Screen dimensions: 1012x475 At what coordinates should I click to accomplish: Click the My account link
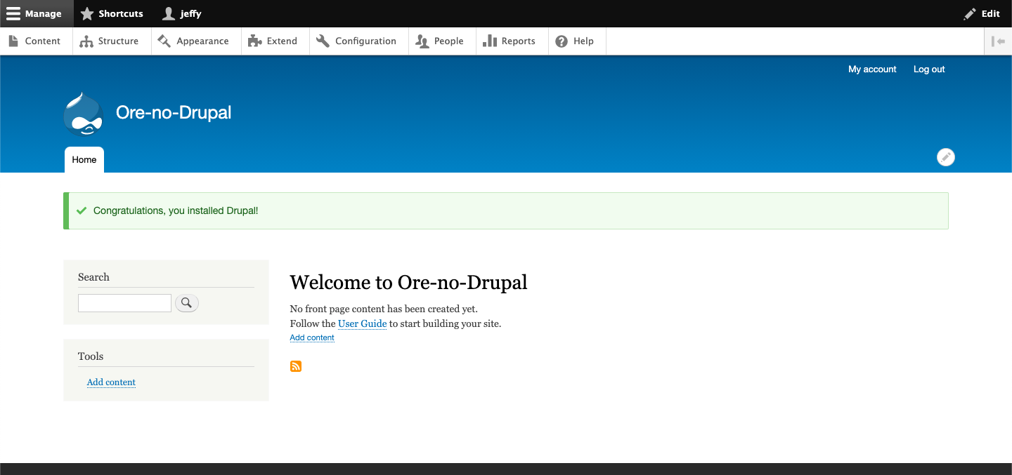coord(872,69)
